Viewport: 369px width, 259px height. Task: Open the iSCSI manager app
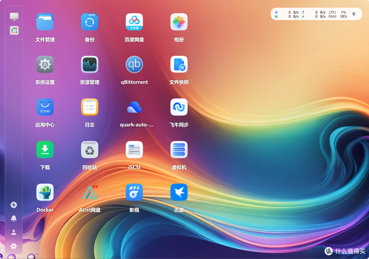pos(134,150)
